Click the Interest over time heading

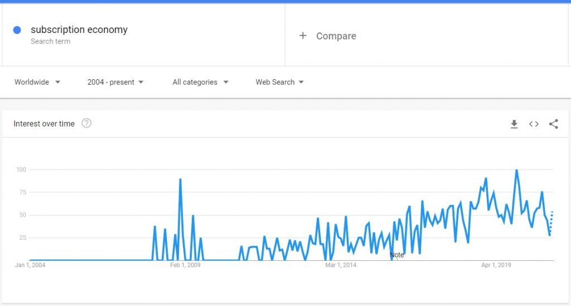(44, 124)
